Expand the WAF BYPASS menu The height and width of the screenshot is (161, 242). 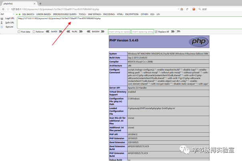coord(95,14)
